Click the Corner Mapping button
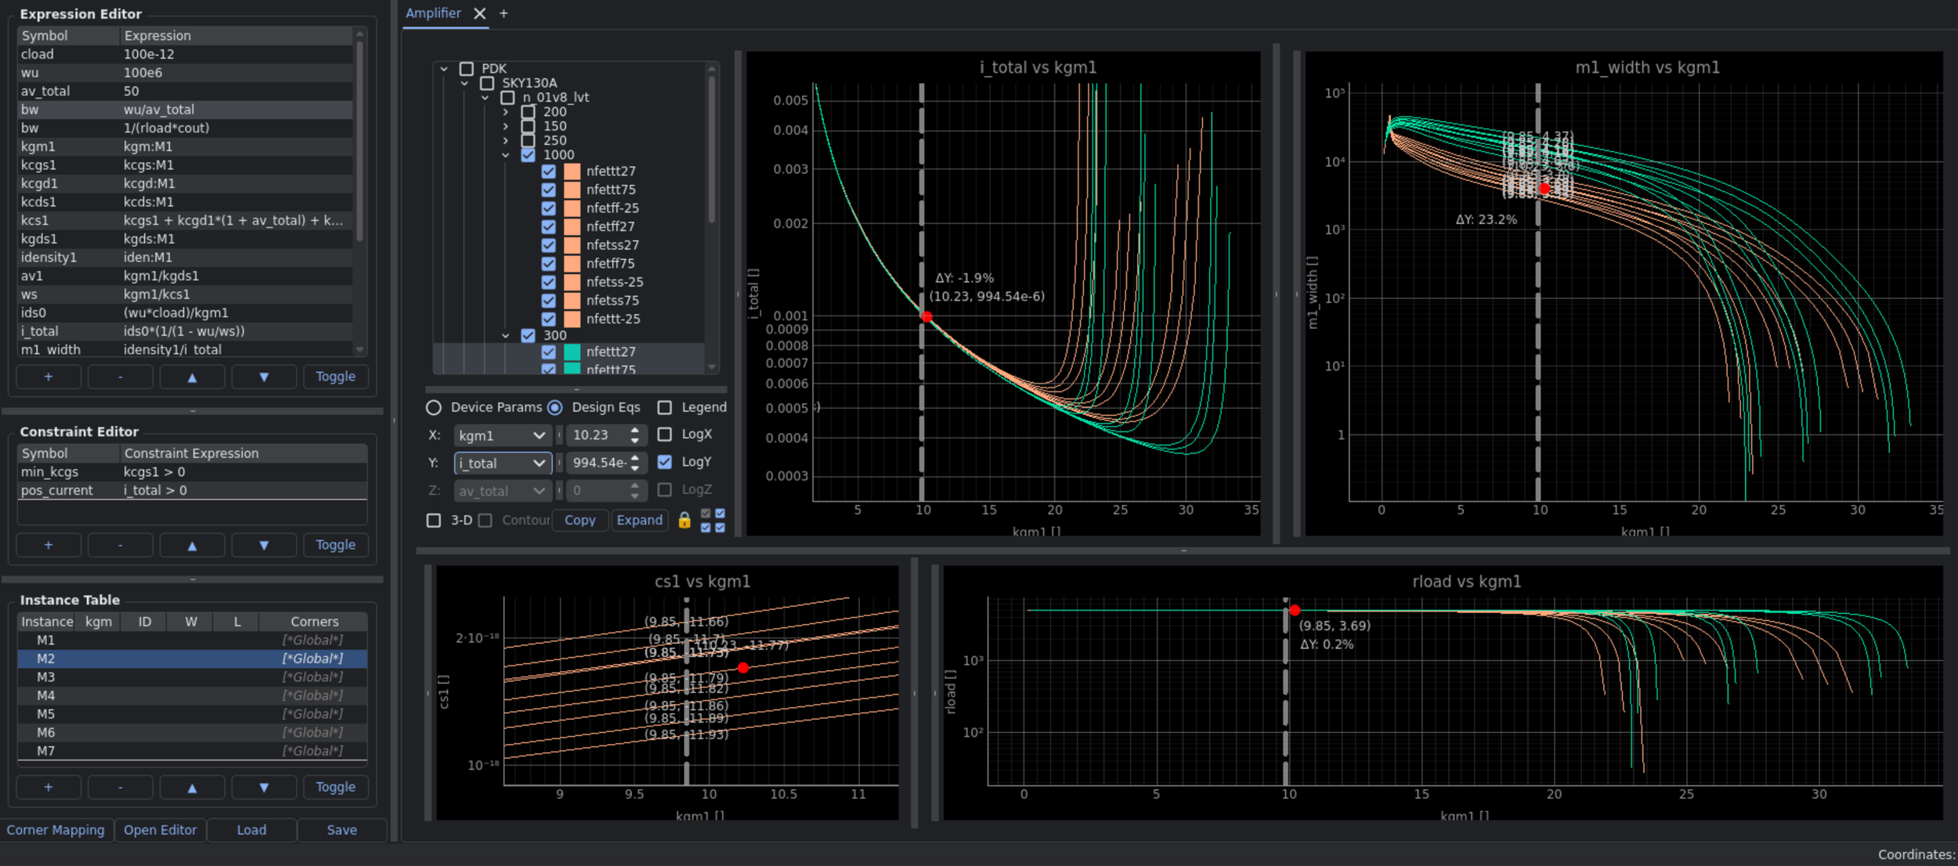This screenshot has width=1958, height=866. pyautogui.click(x=56, y=830)
